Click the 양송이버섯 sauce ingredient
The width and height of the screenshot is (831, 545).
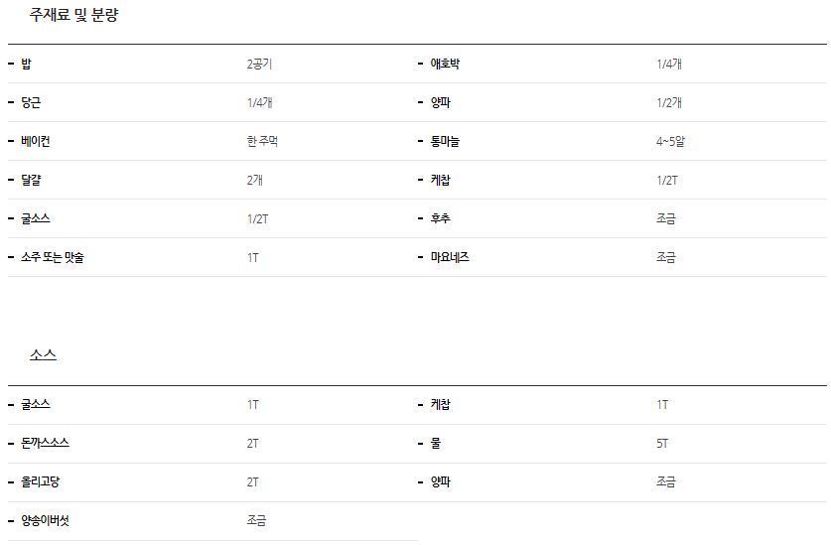[x=45, y=520]
